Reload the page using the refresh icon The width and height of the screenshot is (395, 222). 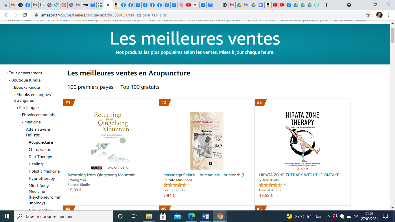pos(25,15)
